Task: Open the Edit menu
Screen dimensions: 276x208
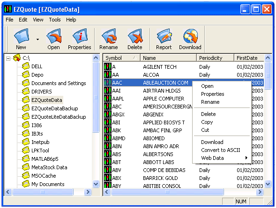Action: pyautogui.click(x=23, y=20)
